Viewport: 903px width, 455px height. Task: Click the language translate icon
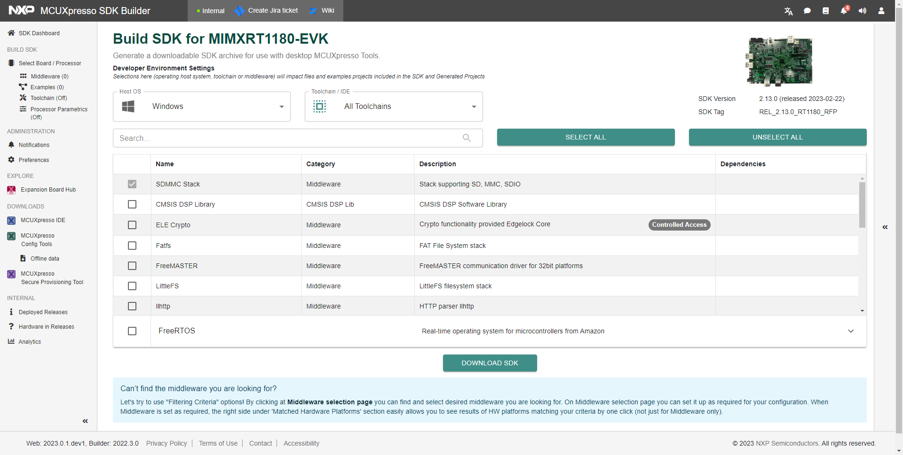click(789, 11)
